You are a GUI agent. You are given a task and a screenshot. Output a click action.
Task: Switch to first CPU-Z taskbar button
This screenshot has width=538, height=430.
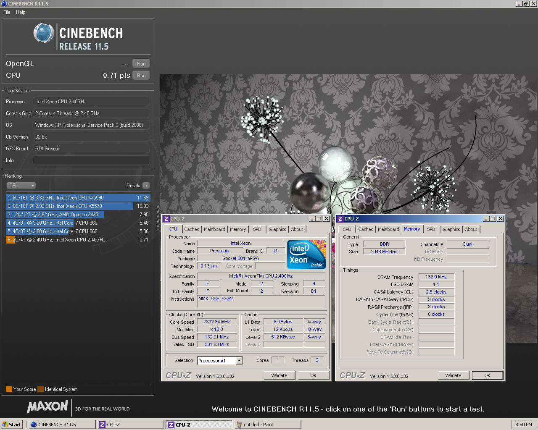(x=130, y=425)
